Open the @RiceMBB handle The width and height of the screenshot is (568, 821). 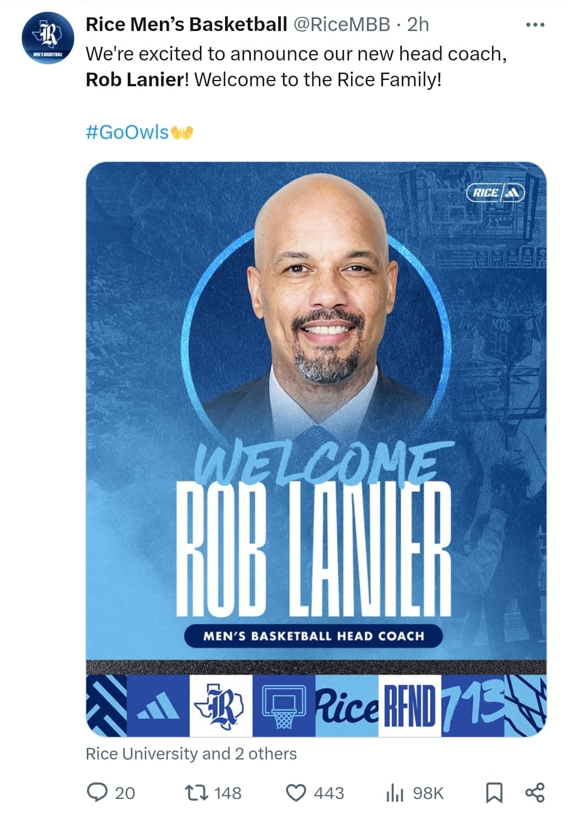coord(341,24)
